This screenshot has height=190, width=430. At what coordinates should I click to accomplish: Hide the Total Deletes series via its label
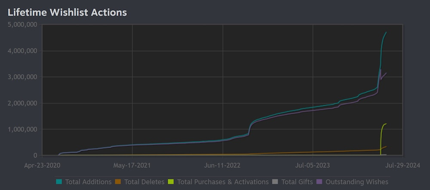(x=144, y=182)
